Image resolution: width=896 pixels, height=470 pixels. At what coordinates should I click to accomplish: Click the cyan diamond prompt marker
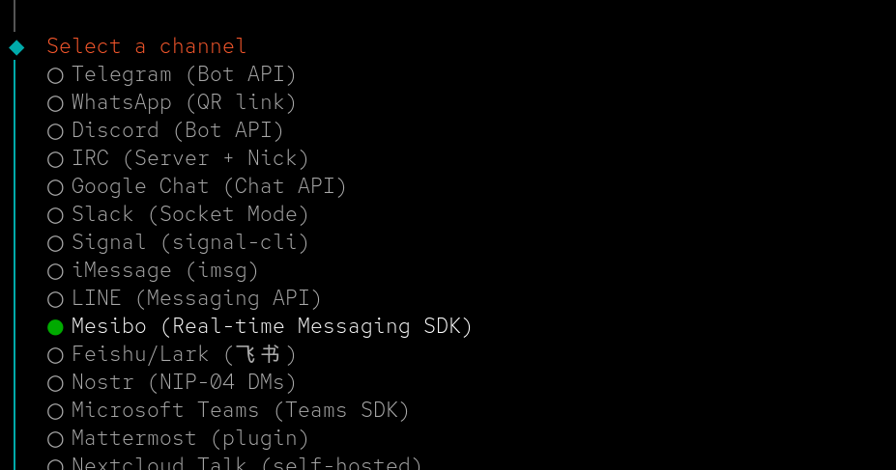(15, 46)
